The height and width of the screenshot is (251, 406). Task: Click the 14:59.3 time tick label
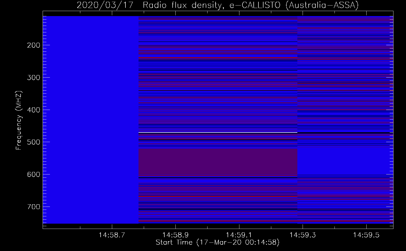[x=303, y=235]
